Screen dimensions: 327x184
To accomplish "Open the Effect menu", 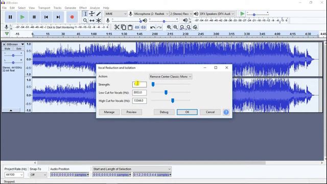I will point(83,8).
